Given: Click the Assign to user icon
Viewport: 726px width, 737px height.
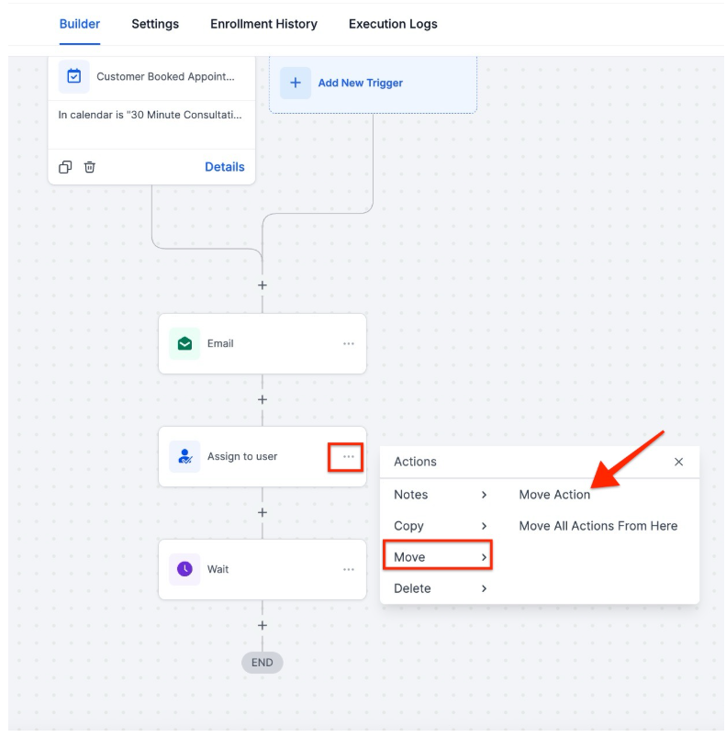Looking at the screenshot, I should click(184, 456).
